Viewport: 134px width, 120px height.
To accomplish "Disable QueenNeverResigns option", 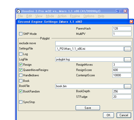I will pyautogui.click(x=21, y=70).
